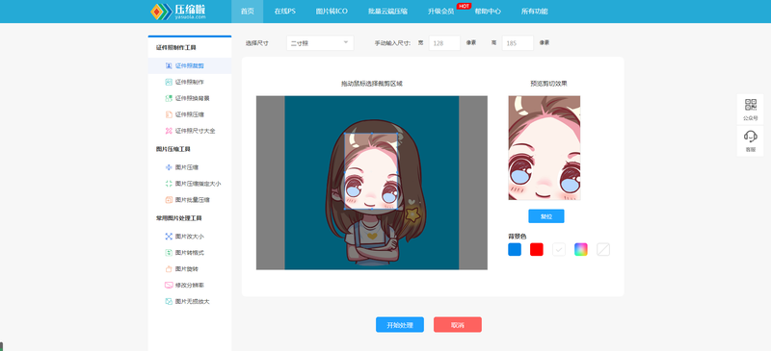This screenshot has width=771, height=351.
Task: Choose the transparent background swatch
Action: point(603,249)
